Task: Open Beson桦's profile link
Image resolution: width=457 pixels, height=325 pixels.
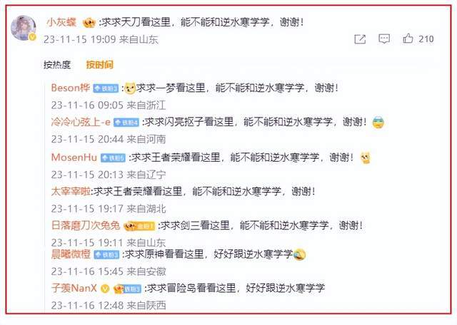Action: (x=71, y=88)
